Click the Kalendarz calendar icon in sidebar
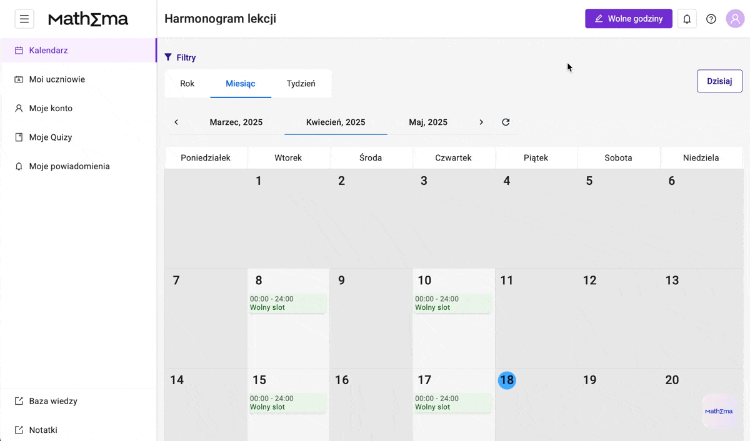This screenshot has height=441, width=750. (19, 51)
